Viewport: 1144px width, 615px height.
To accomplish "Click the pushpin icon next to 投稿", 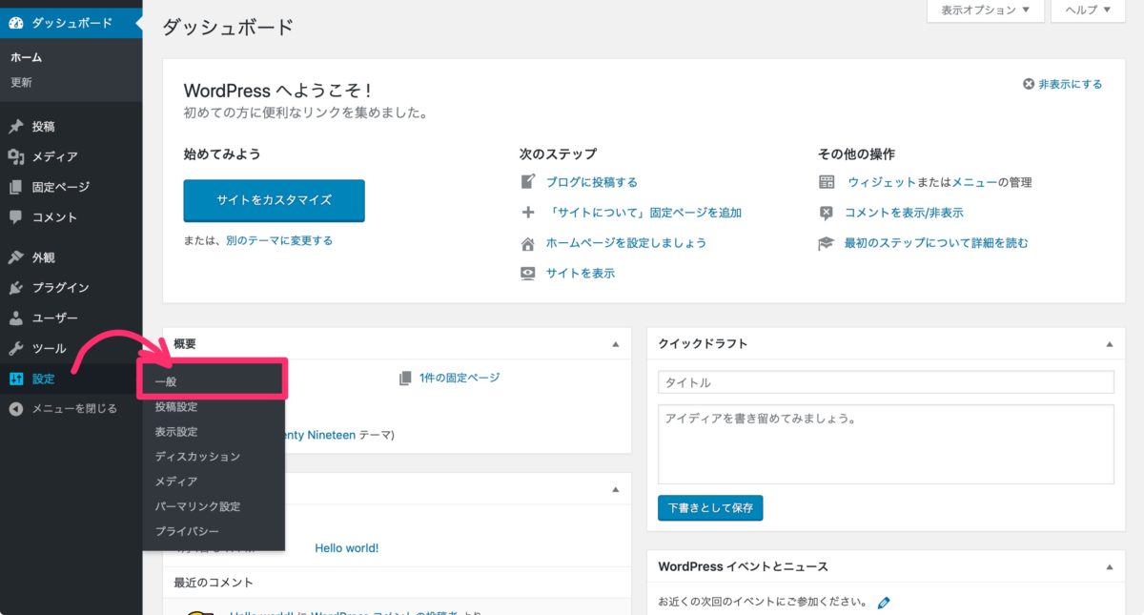I will [16, 127].
